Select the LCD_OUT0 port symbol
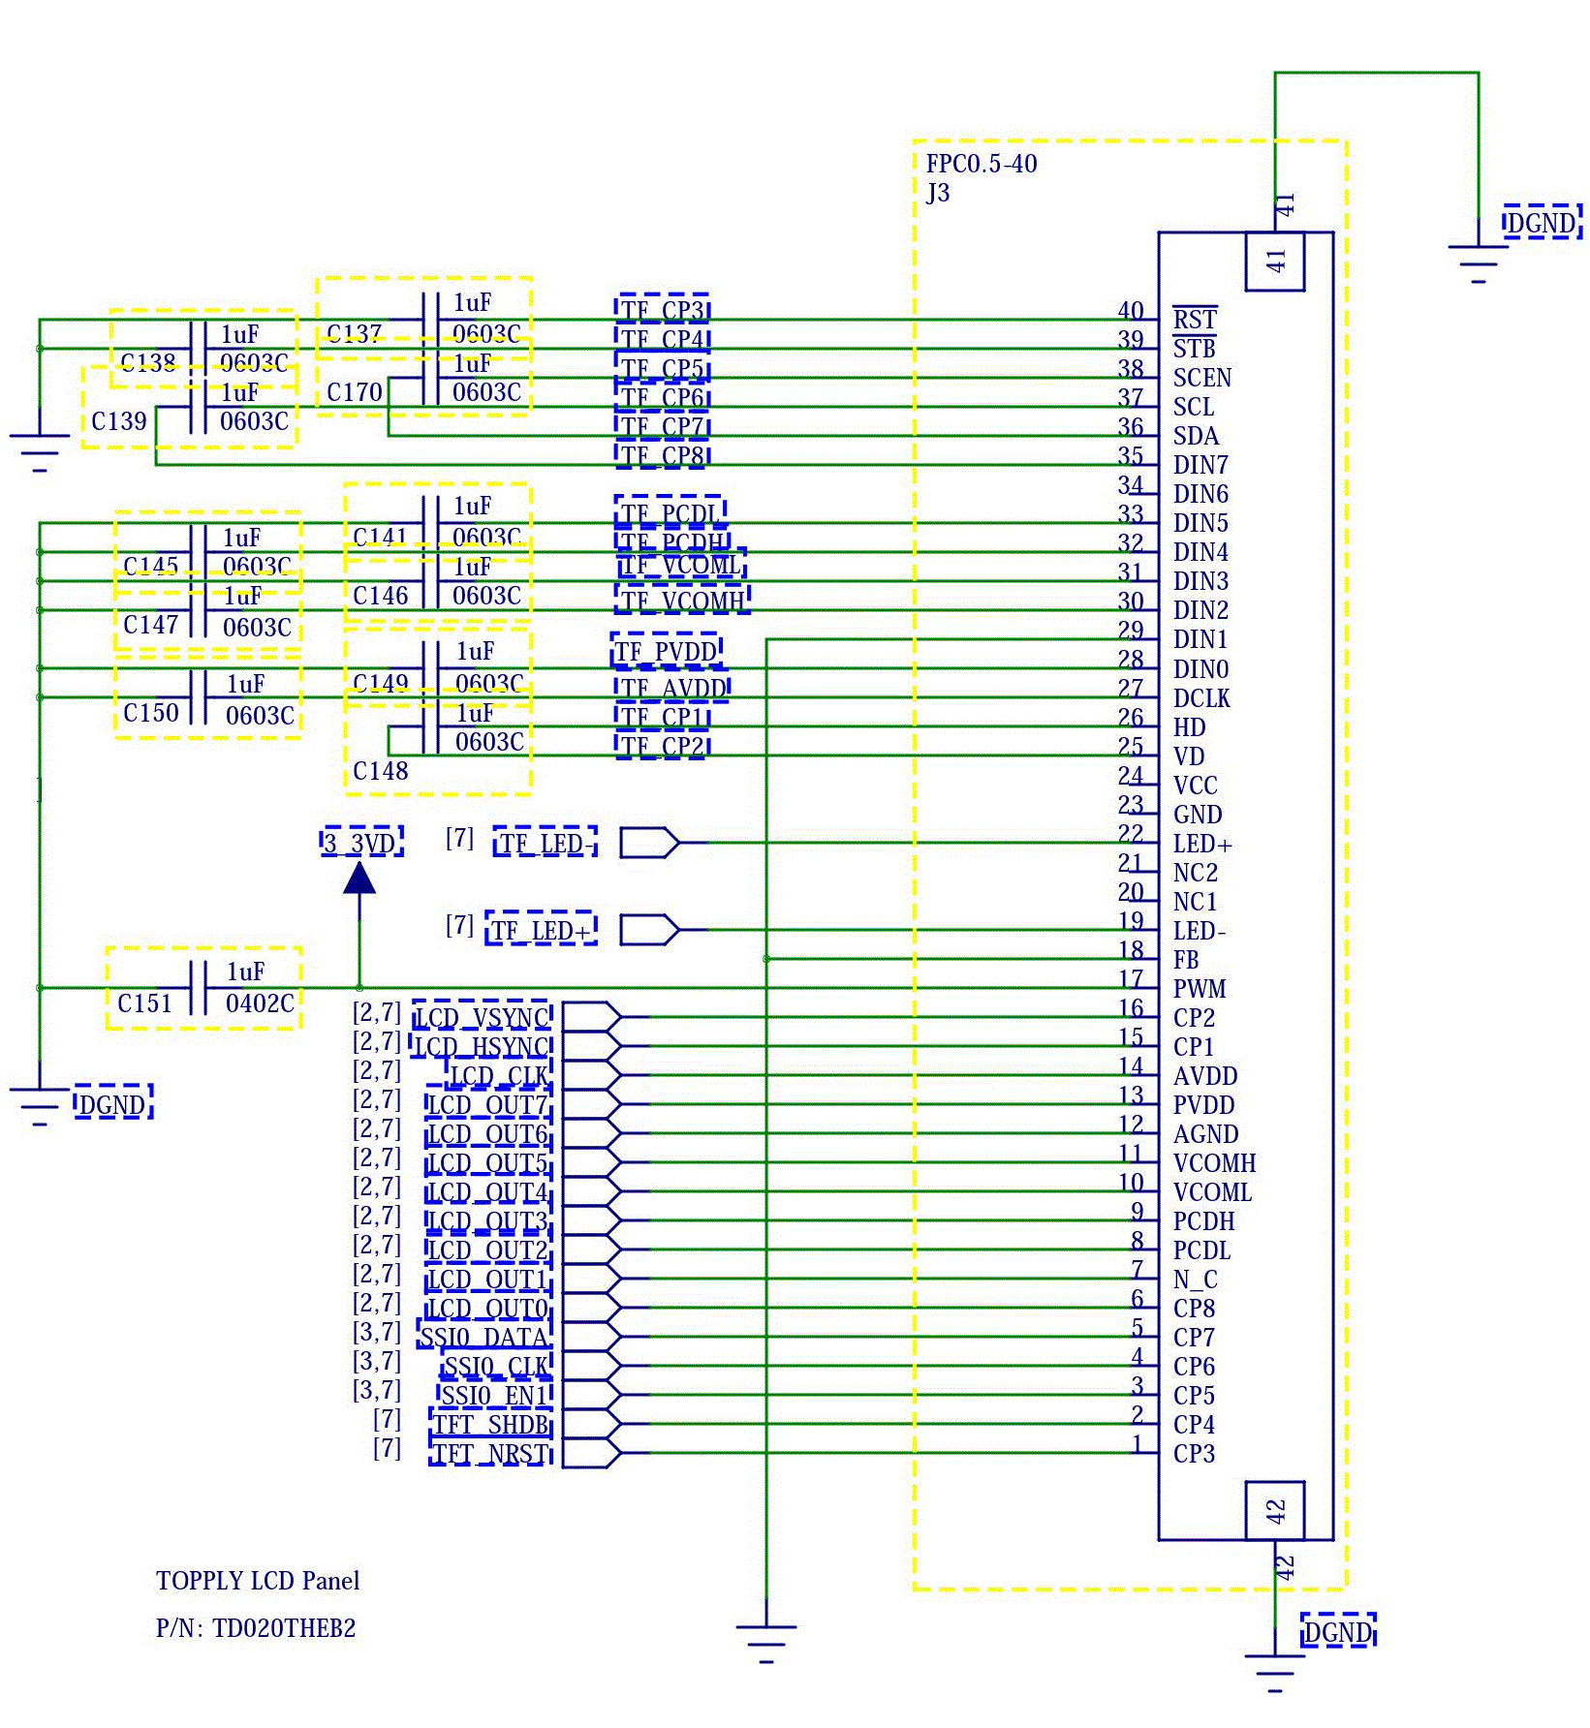 (592, 1308)
